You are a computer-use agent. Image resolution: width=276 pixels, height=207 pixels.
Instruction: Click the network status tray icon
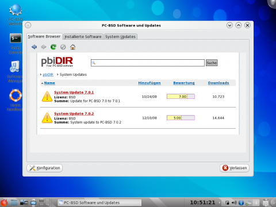point(249,202)
